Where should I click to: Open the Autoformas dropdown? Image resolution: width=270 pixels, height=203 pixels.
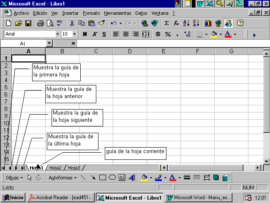(63, 178)
